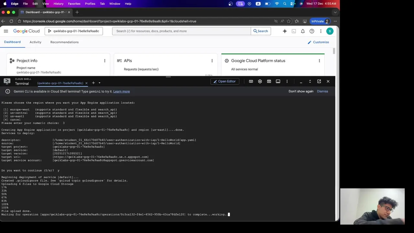Click the Google Cloud logo

(x=26, y=31)
